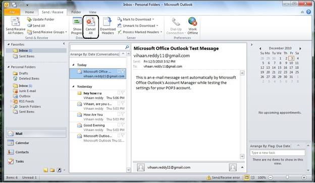The width and height of the screenshot is (315, 183).
Task: Select Inbox under Favorites
Action: tap(36, 50)
